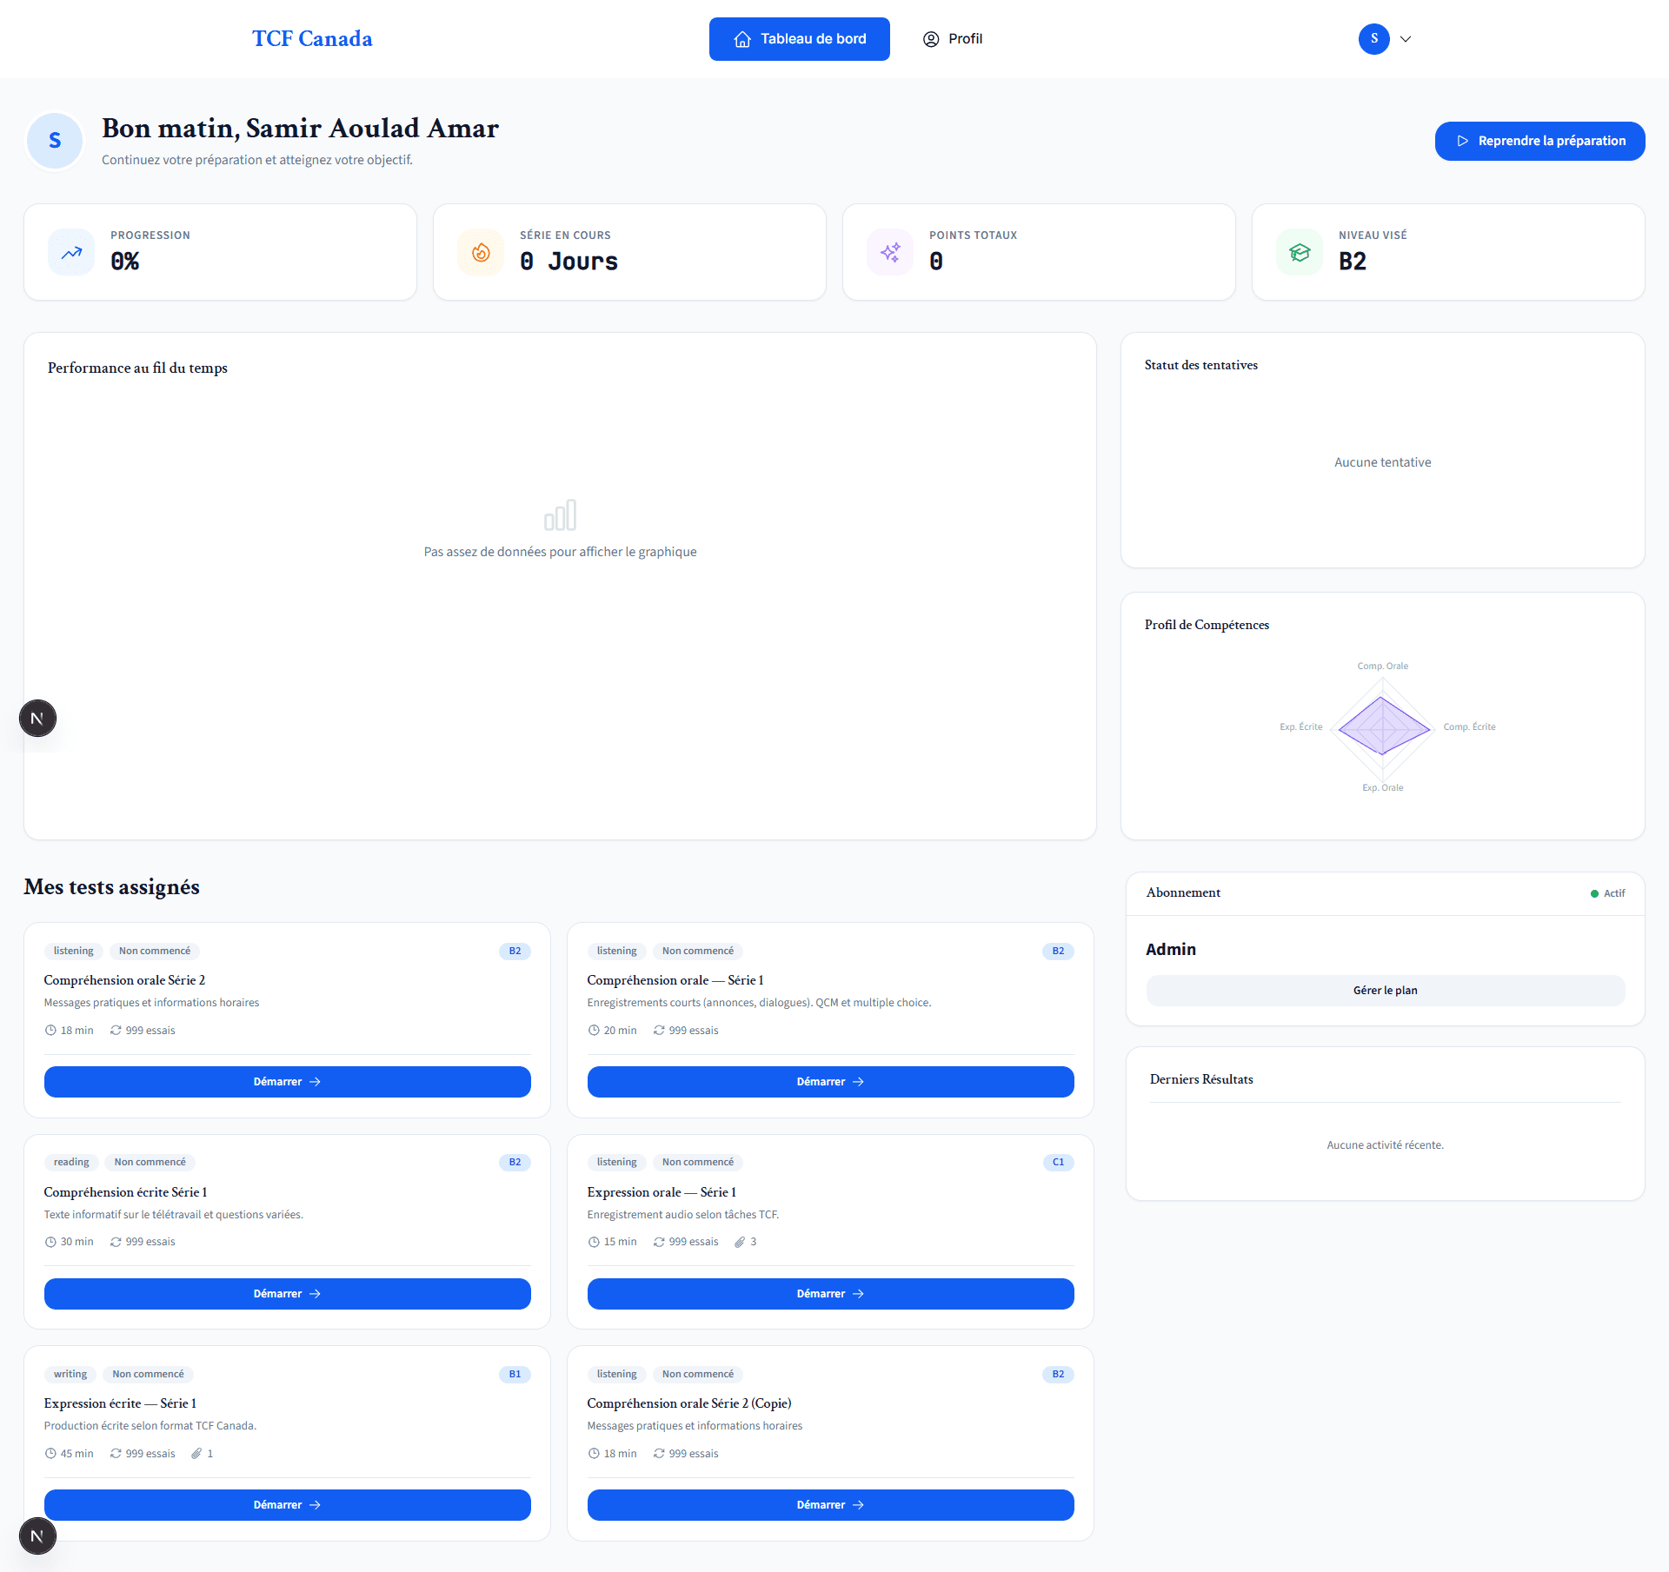Open the user menu chevron in header

(x=1406, y=39)
